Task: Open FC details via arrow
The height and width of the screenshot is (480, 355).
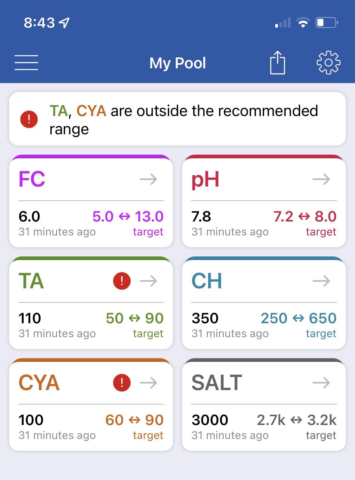Action: [148, 179]
